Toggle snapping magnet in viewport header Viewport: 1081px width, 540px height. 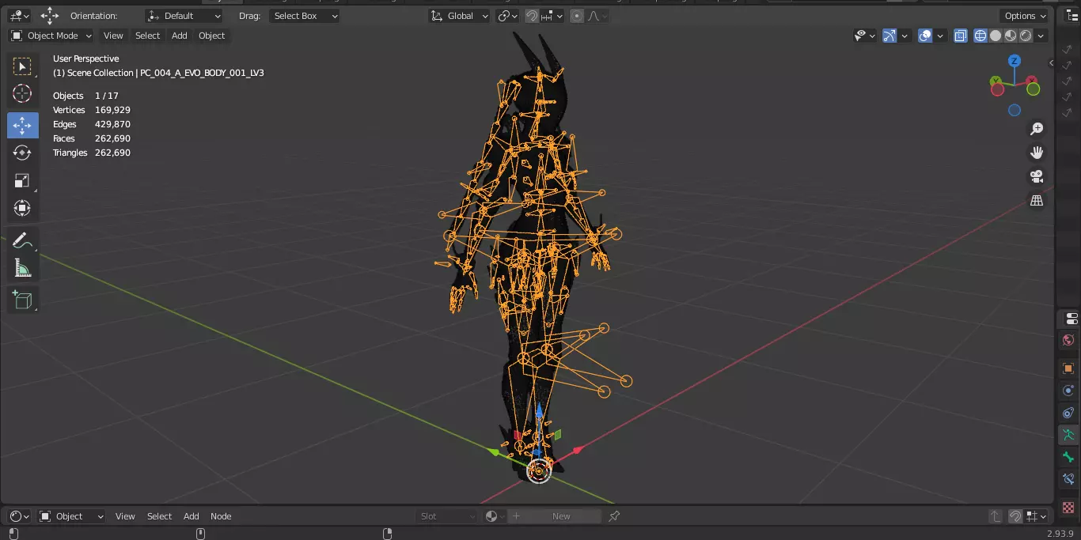[533, 16]
